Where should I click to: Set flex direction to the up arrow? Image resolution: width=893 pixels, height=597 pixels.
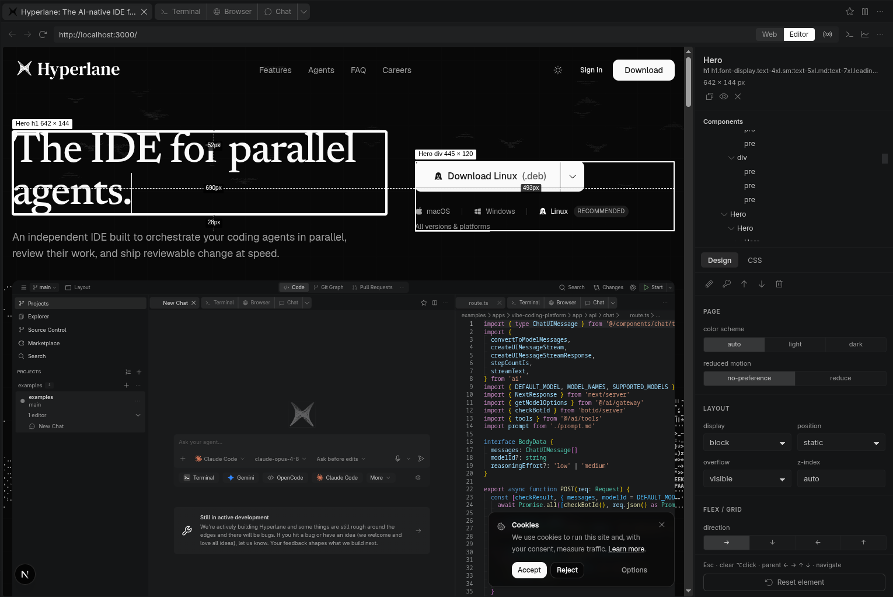863,542
